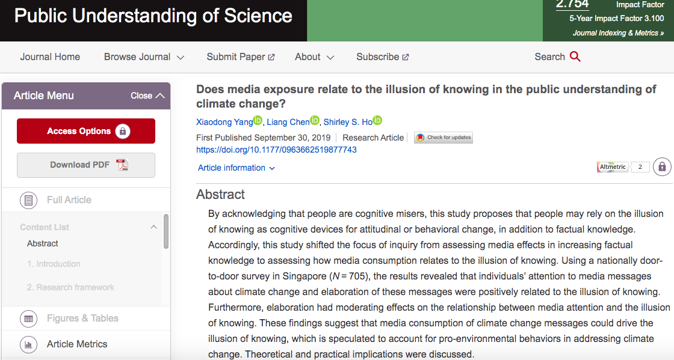Click the red Access Options button

pos(86,131)
